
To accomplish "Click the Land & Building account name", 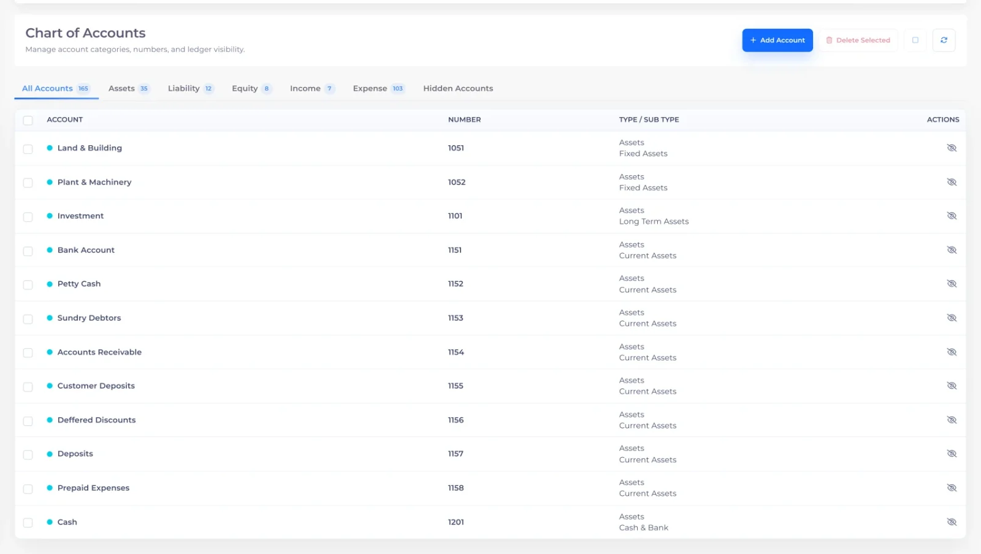I will [90, 148].
